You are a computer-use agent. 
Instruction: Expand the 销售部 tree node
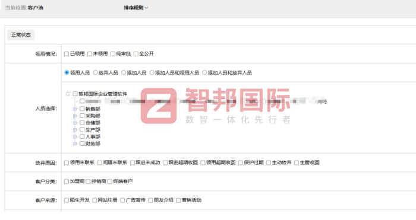click(x=75, y=109)
